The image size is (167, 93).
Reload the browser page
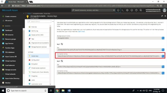(x=9, y=6)
